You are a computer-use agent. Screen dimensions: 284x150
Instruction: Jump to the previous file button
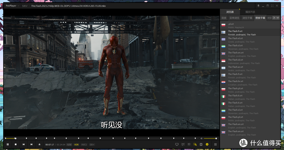[x=24, y=144]
